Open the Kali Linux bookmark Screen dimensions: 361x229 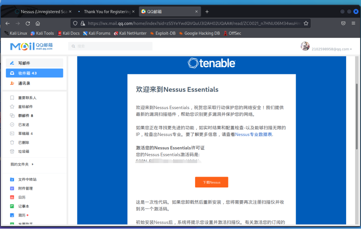coord(16,33)
